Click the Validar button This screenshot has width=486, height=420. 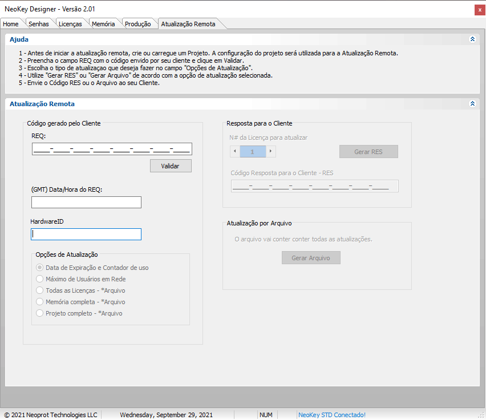[171, 165]
